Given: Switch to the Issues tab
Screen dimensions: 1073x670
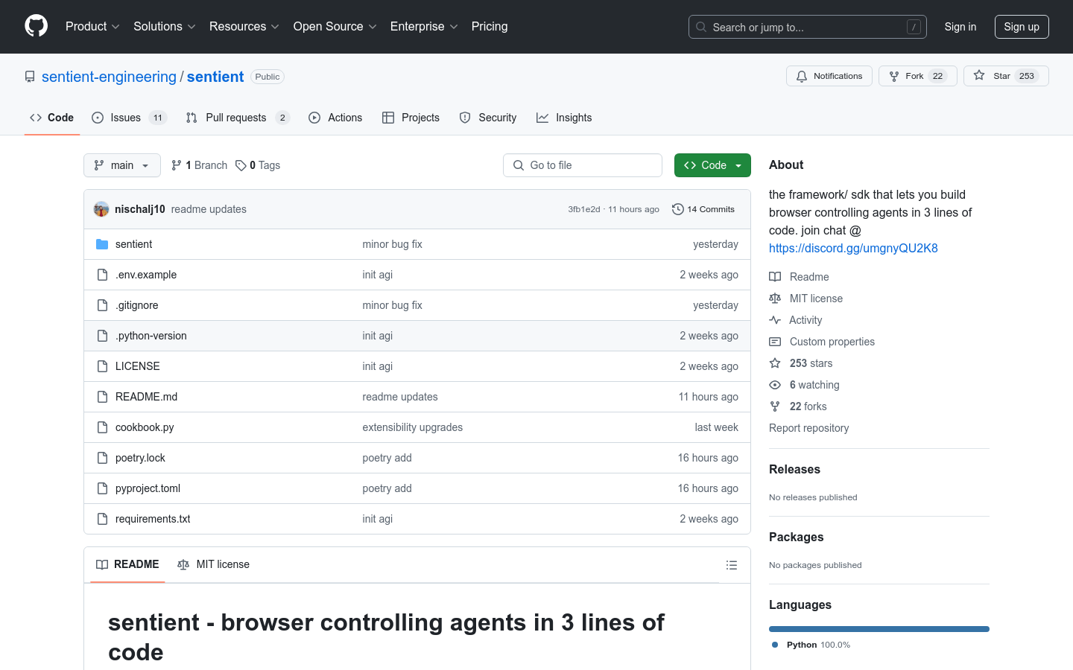Looking at the screenshot, I should pos(128,118).
